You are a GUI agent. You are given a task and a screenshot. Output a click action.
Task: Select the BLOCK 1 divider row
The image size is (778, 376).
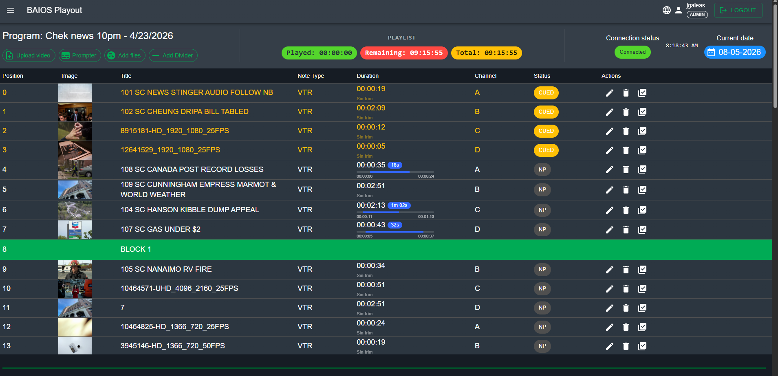click(386, 249)
